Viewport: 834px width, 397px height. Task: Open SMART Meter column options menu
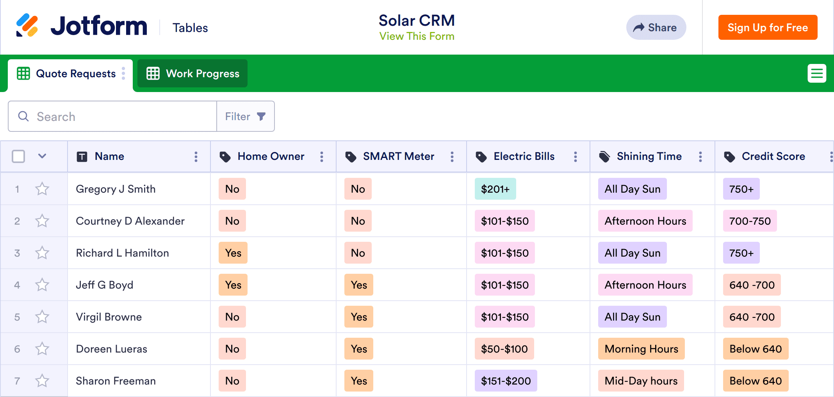[x=452, y=157]
